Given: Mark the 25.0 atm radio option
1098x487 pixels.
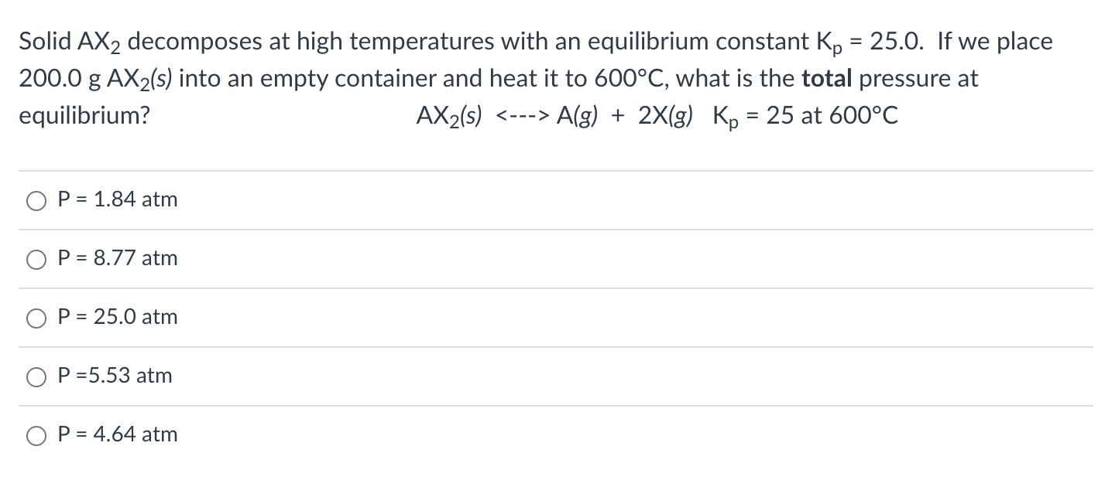Looking at the screenshot, I should (37, 318).
